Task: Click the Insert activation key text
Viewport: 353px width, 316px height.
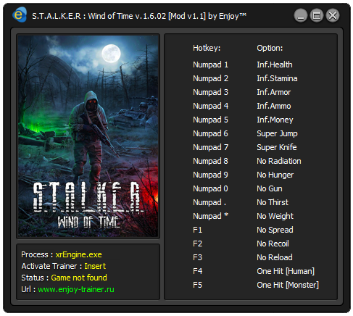Action: click(x=95, y=266)
